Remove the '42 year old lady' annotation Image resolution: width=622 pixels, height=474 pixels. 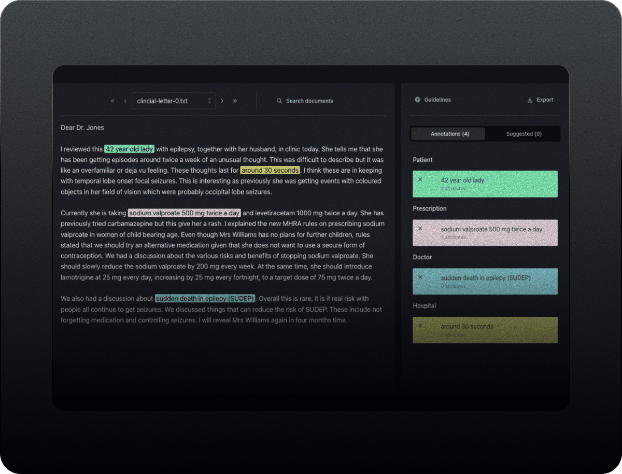coord(420,179)
